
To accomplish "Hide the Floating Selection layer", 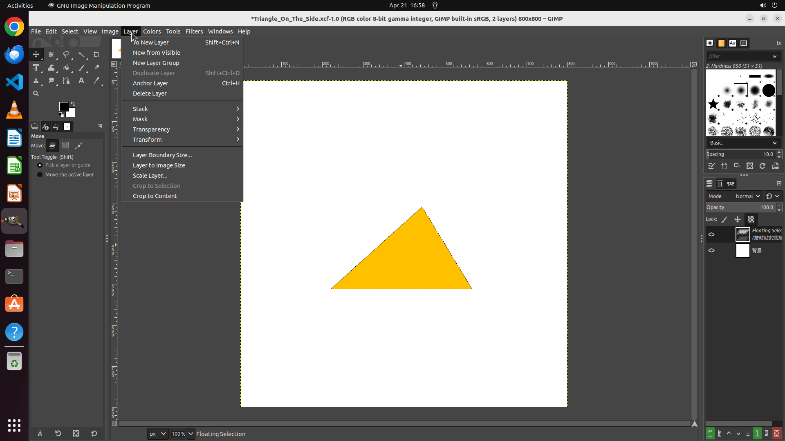I will pyautogui.click(x=711, y=234).
